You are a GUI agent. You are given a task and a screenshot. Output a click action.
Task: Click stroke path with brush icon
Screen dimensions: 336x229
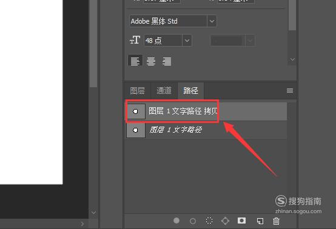click(193, 221)
